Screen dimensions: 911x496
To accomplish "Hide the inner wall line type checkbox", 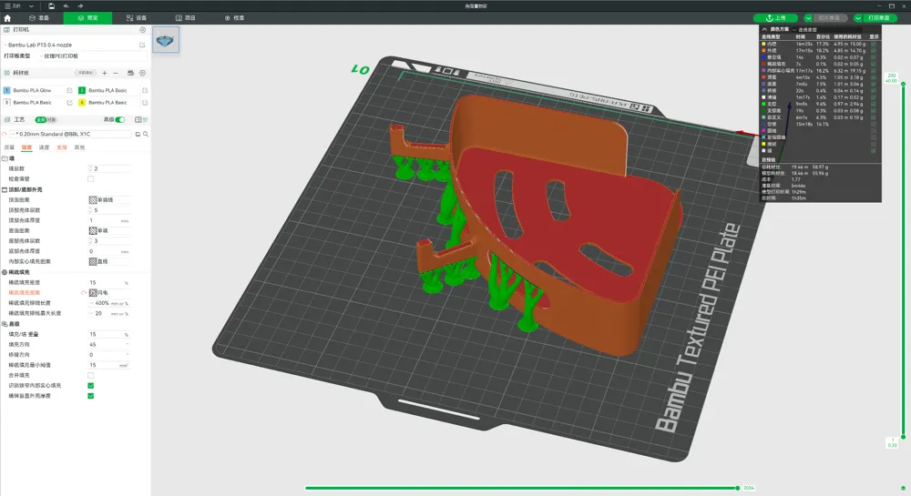I will [874, 44].
